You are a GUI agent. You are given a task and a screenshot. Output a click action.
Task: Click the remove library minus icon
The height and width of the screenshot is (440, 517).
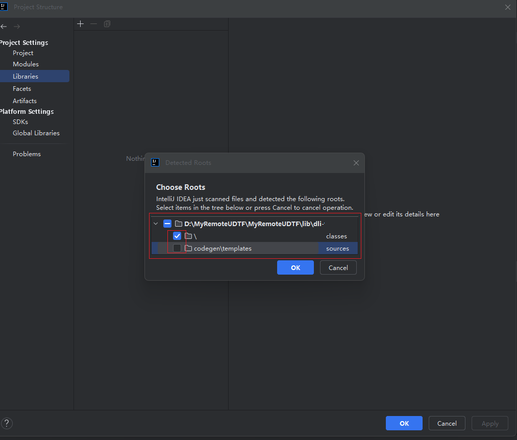93,24
